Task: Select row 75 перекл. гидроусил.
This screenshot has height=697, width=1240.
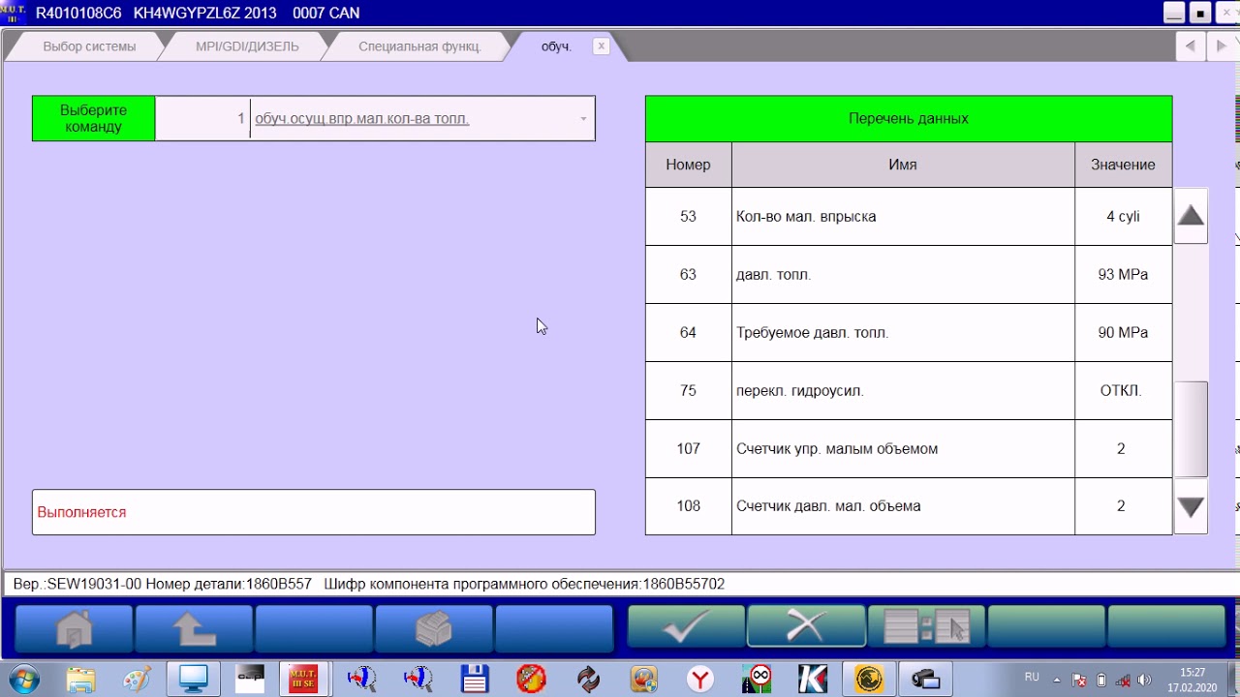Action: pyautogui.click(x=909, y=391)
